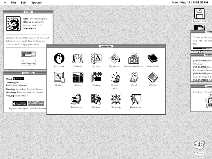Open the My journal icon
Image resolution: width=212 pixels, height=159 pixels.
(x=115, y=58)
